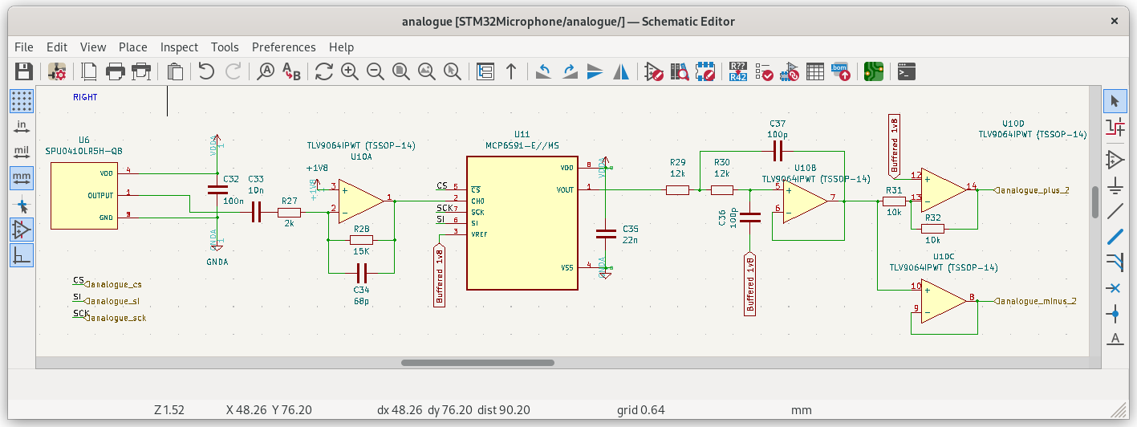Choose the Add Wire tool
Screen dimensions: 1137x427
pos(1115,212)
